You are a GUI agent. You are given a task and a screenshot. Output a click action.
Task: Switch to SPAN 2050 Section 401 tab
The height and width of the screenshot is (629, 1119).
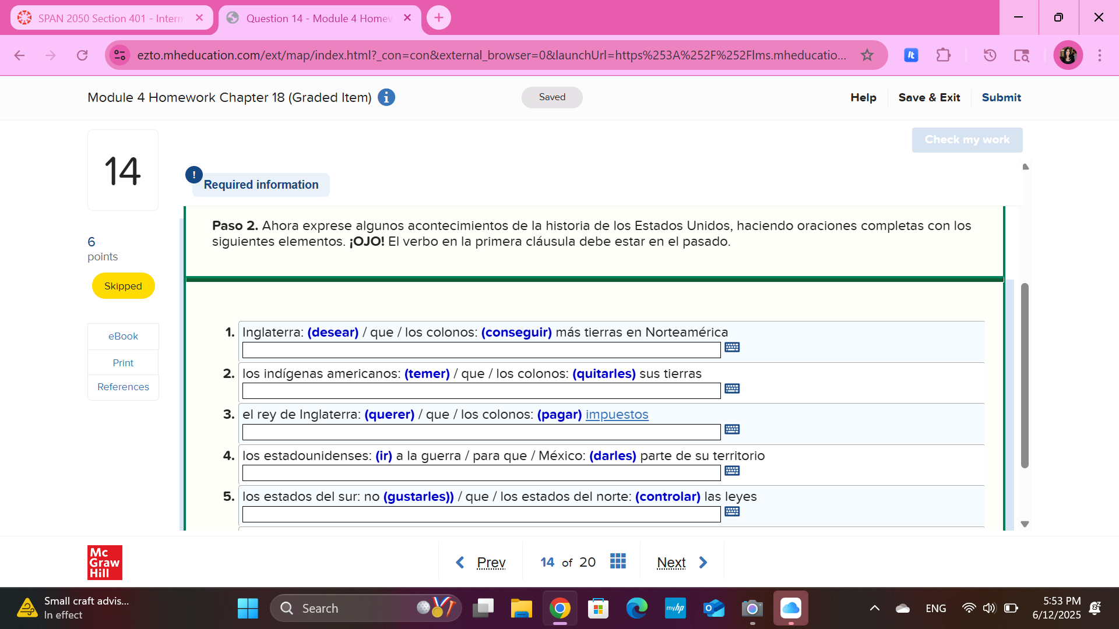tap(111, 18)
